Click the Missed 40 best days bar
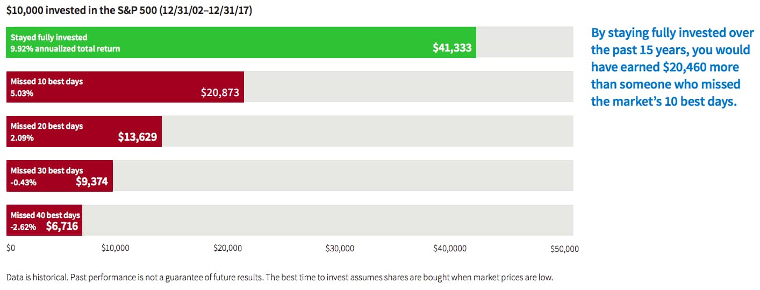The height and width of the screenshot is (290, 760). (44, 220)
